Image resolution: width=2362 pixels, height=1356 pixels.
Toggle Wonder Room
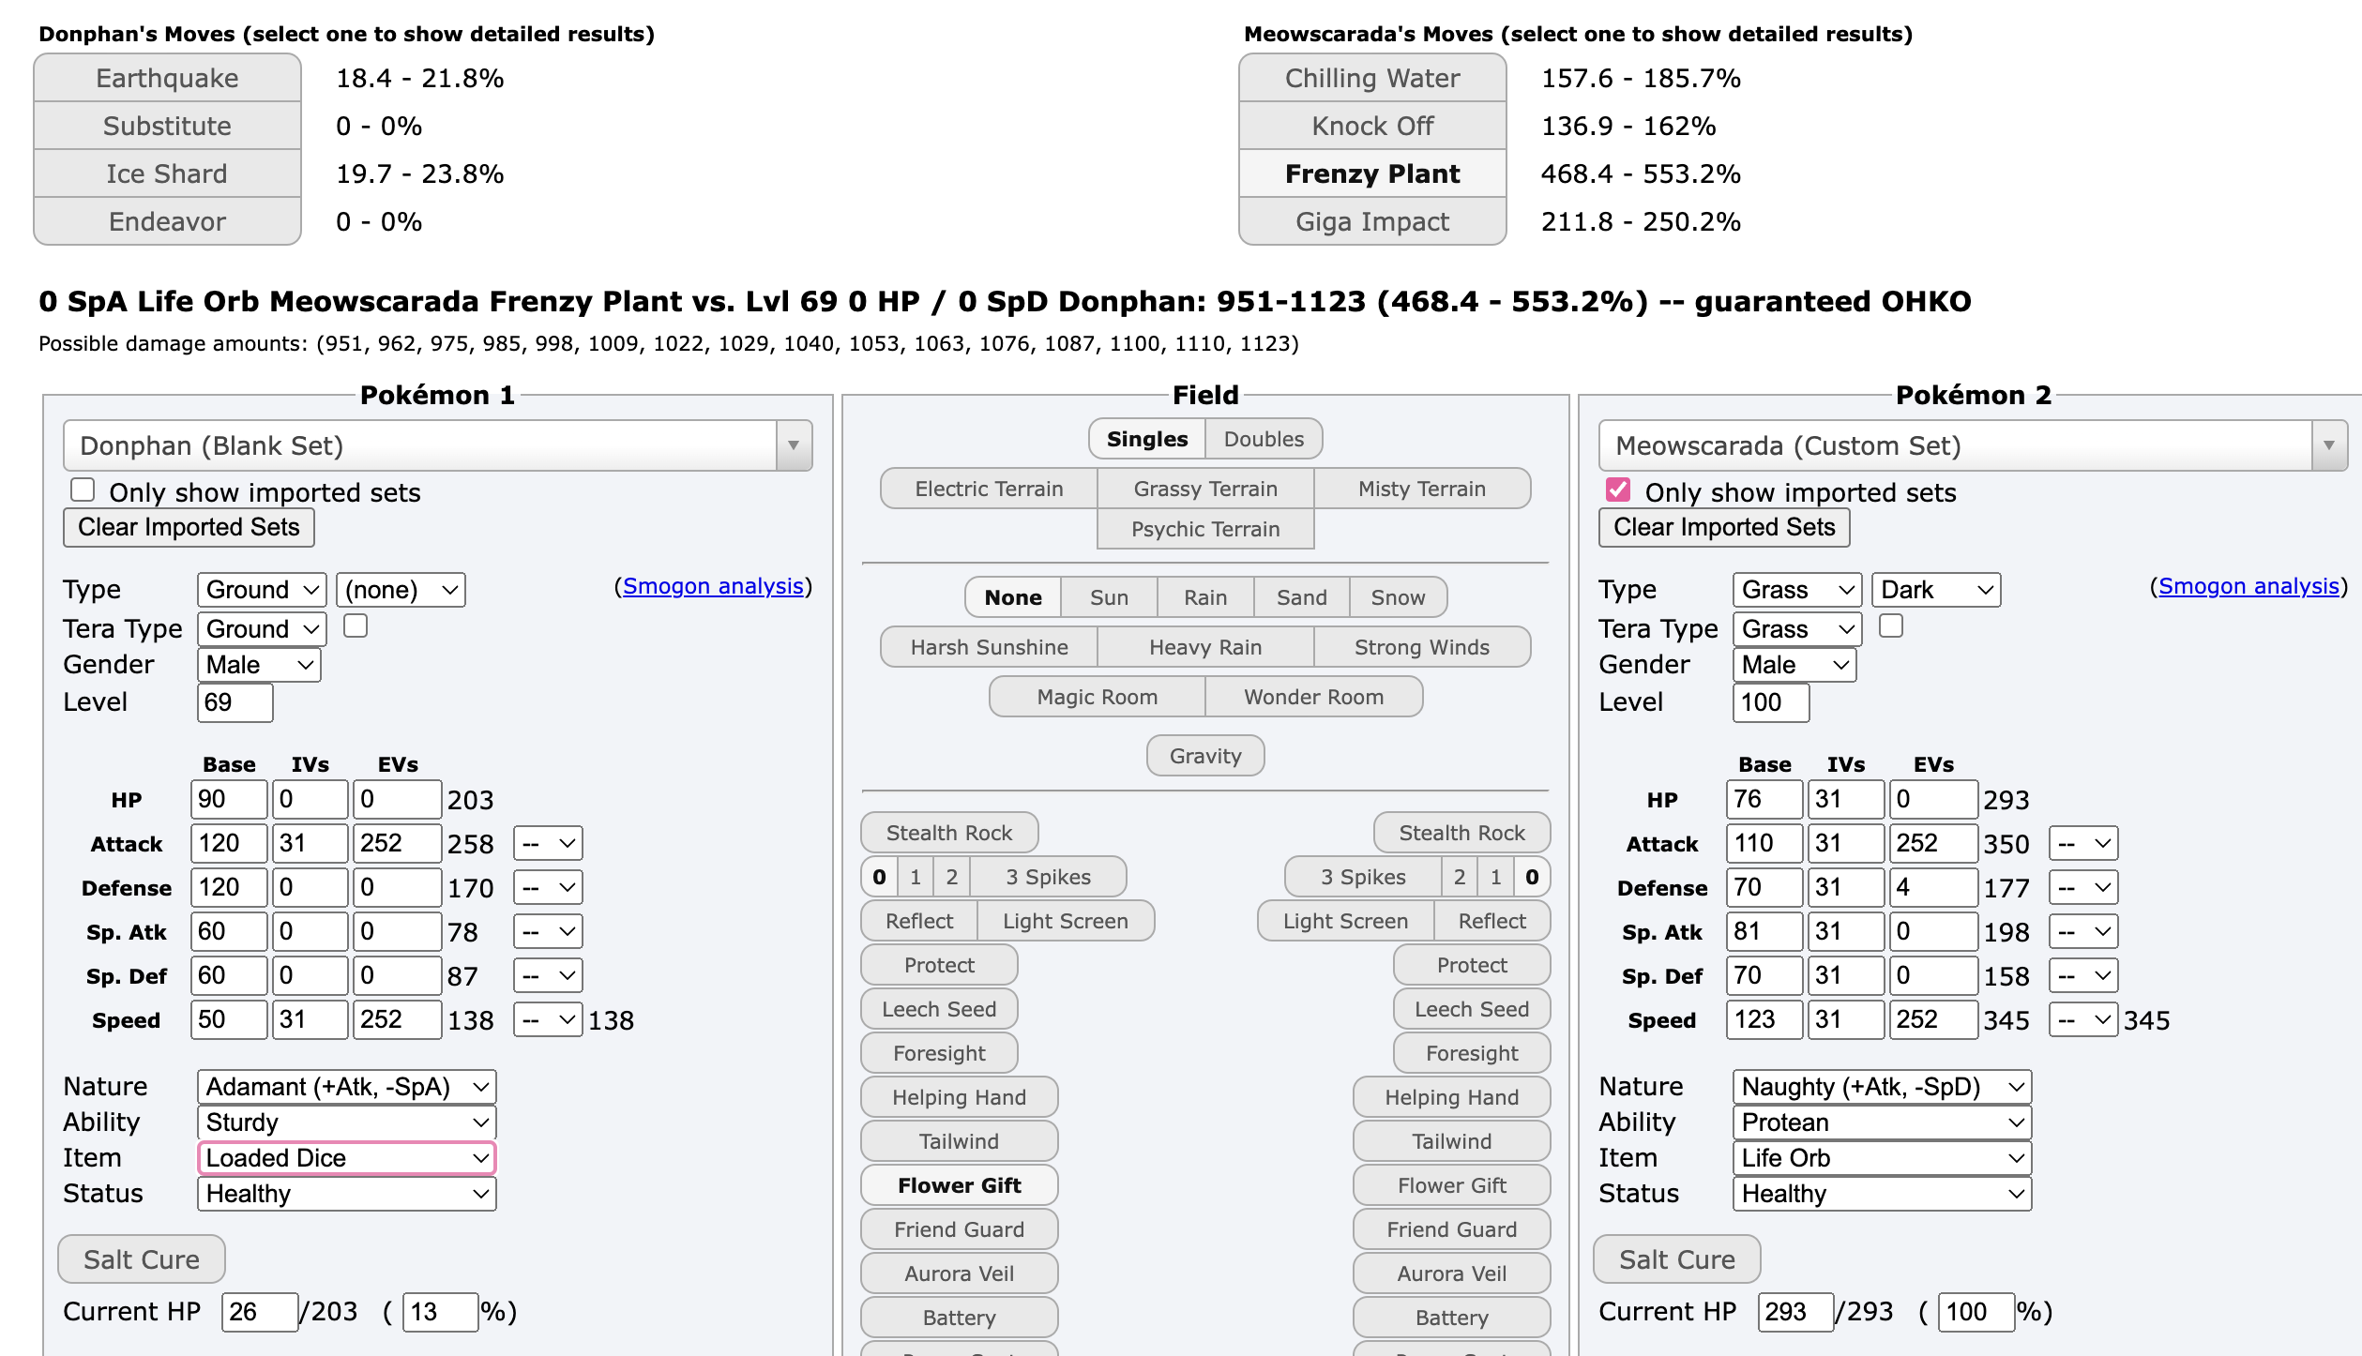(x=1313, y=697)
